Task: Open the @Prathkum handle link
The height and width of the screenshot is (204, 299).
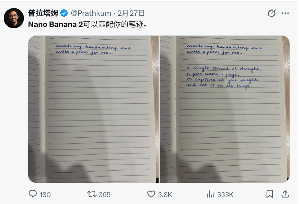Action: point(91,13)
